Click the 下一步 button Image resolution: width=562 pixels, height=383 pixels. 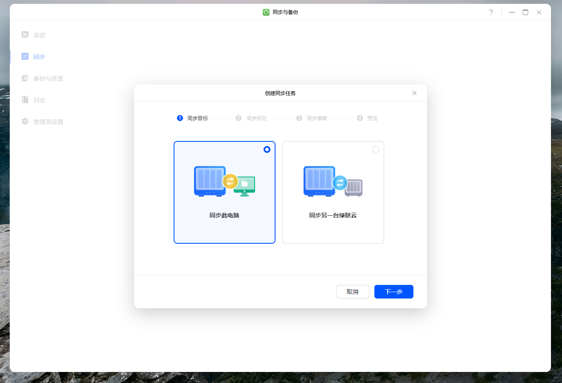click(394, 292)
